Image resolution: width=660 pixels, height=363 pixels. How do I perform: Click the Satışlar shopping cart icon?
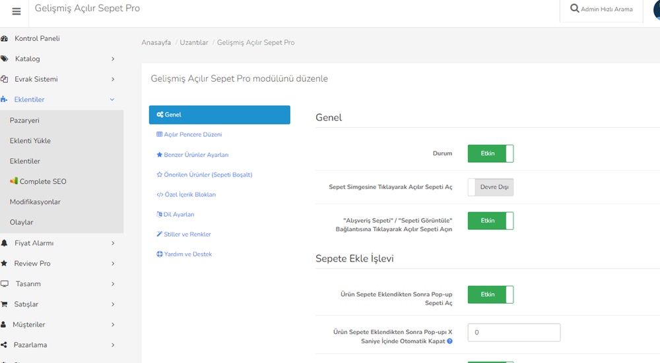(4, 304)
